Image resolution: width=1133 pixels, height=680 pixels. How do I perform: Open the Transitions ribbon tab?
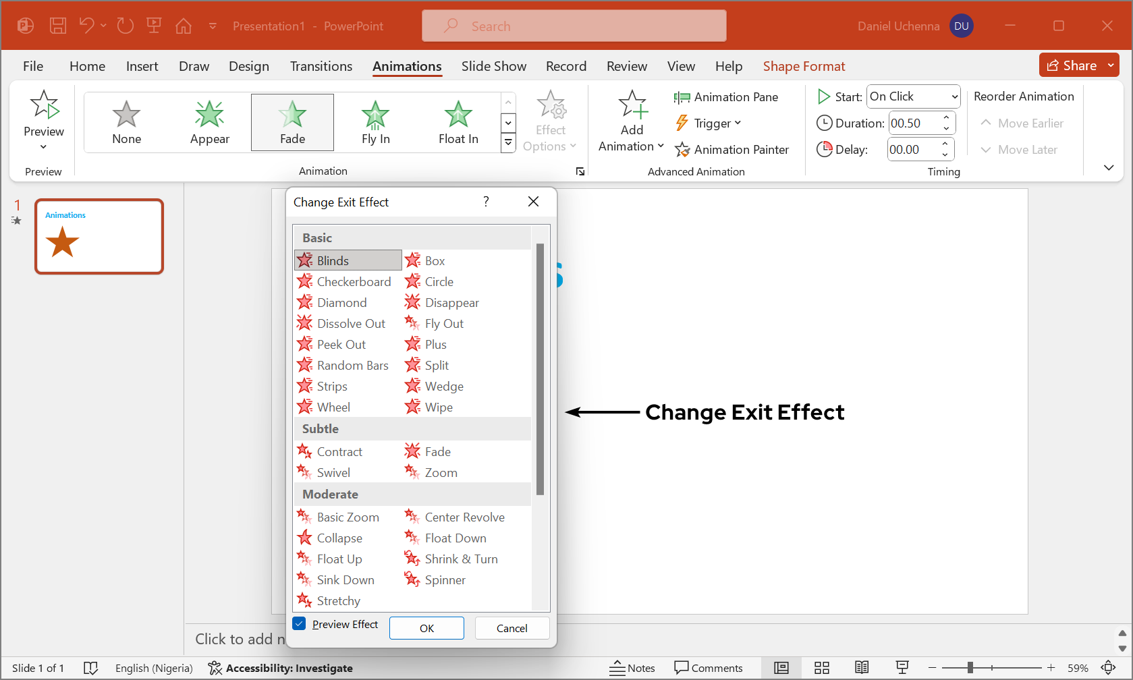pos(321,66)
